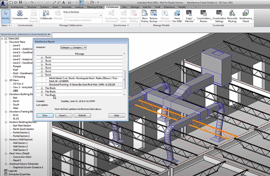This screenshot has width=270, height=176.
Task: Open the Revit application menu
Action: (x=4, y=4)
